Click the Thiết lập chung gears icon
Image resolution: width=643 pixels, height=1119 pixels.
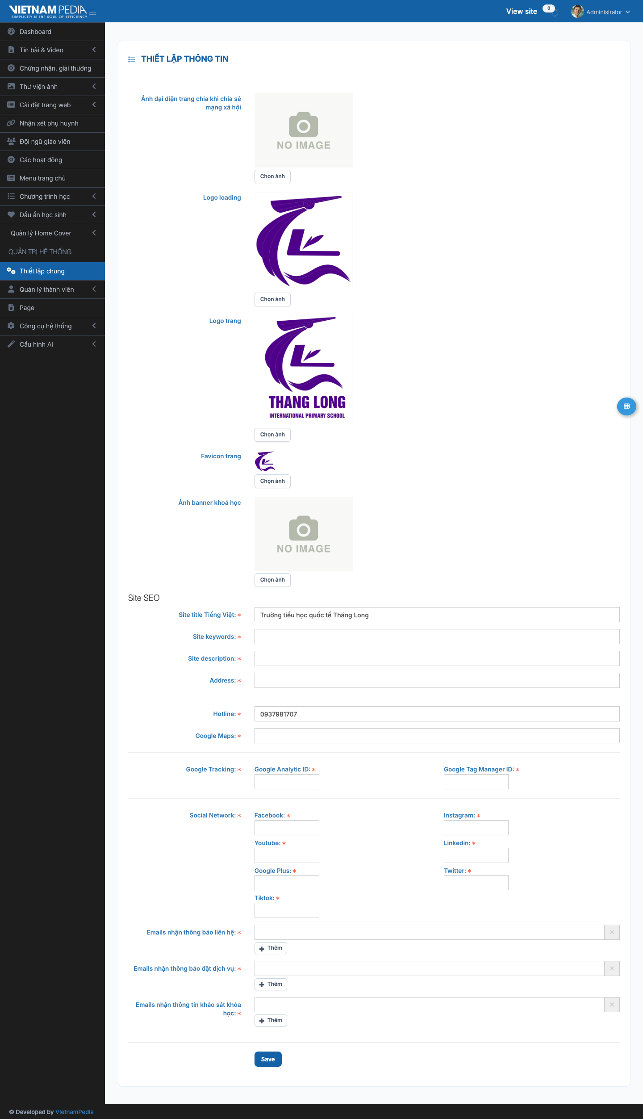tap(11, 271)
